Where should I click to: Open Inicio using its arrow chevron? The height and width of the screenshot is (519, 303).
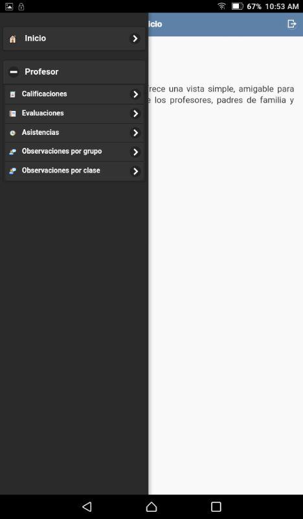point(135,39)
